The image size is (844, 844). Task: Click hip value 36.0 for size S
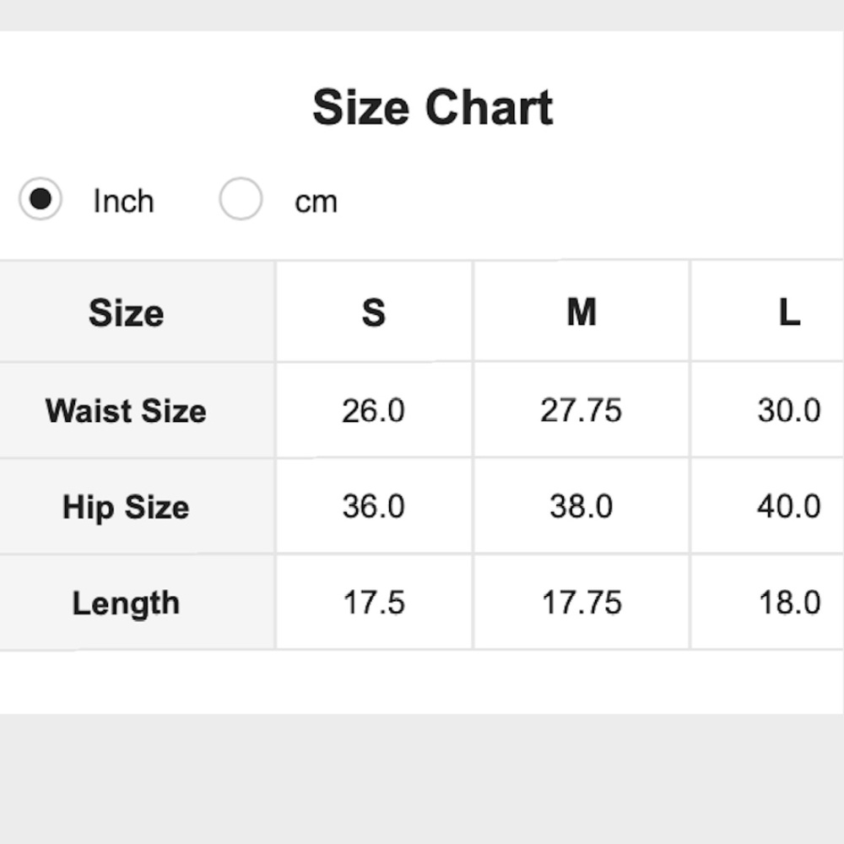(x=374, y=506)
